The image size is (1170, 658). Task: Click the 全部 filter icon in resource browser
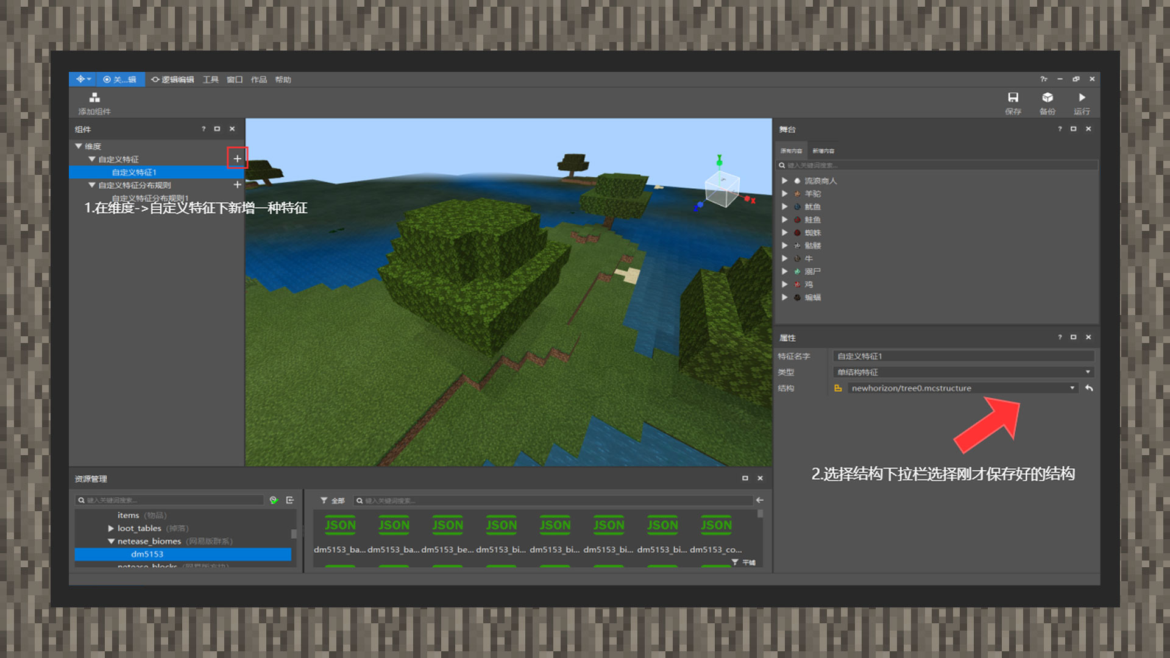pos(324,500)
